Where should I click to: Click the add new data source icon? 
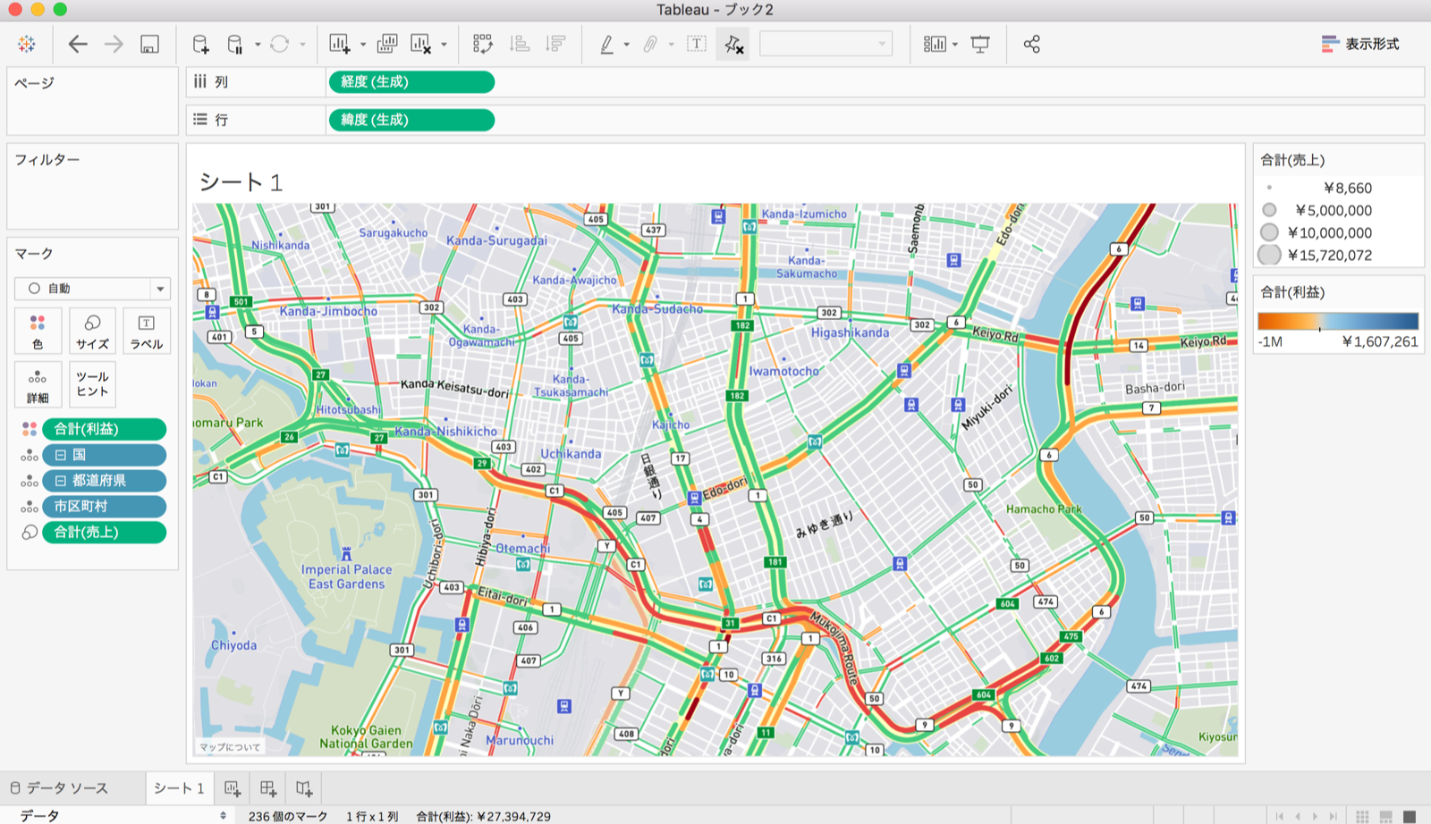[200, 44]
